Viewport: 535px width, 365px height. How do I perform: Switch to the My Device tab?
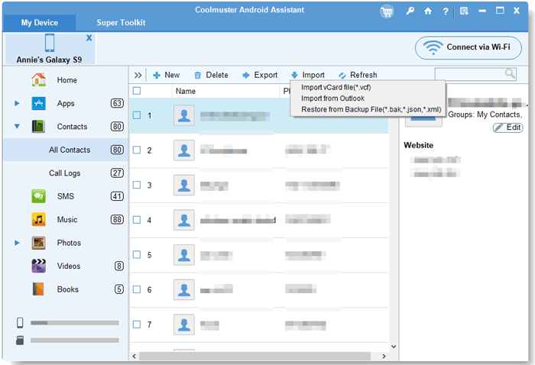click(39, 23)
